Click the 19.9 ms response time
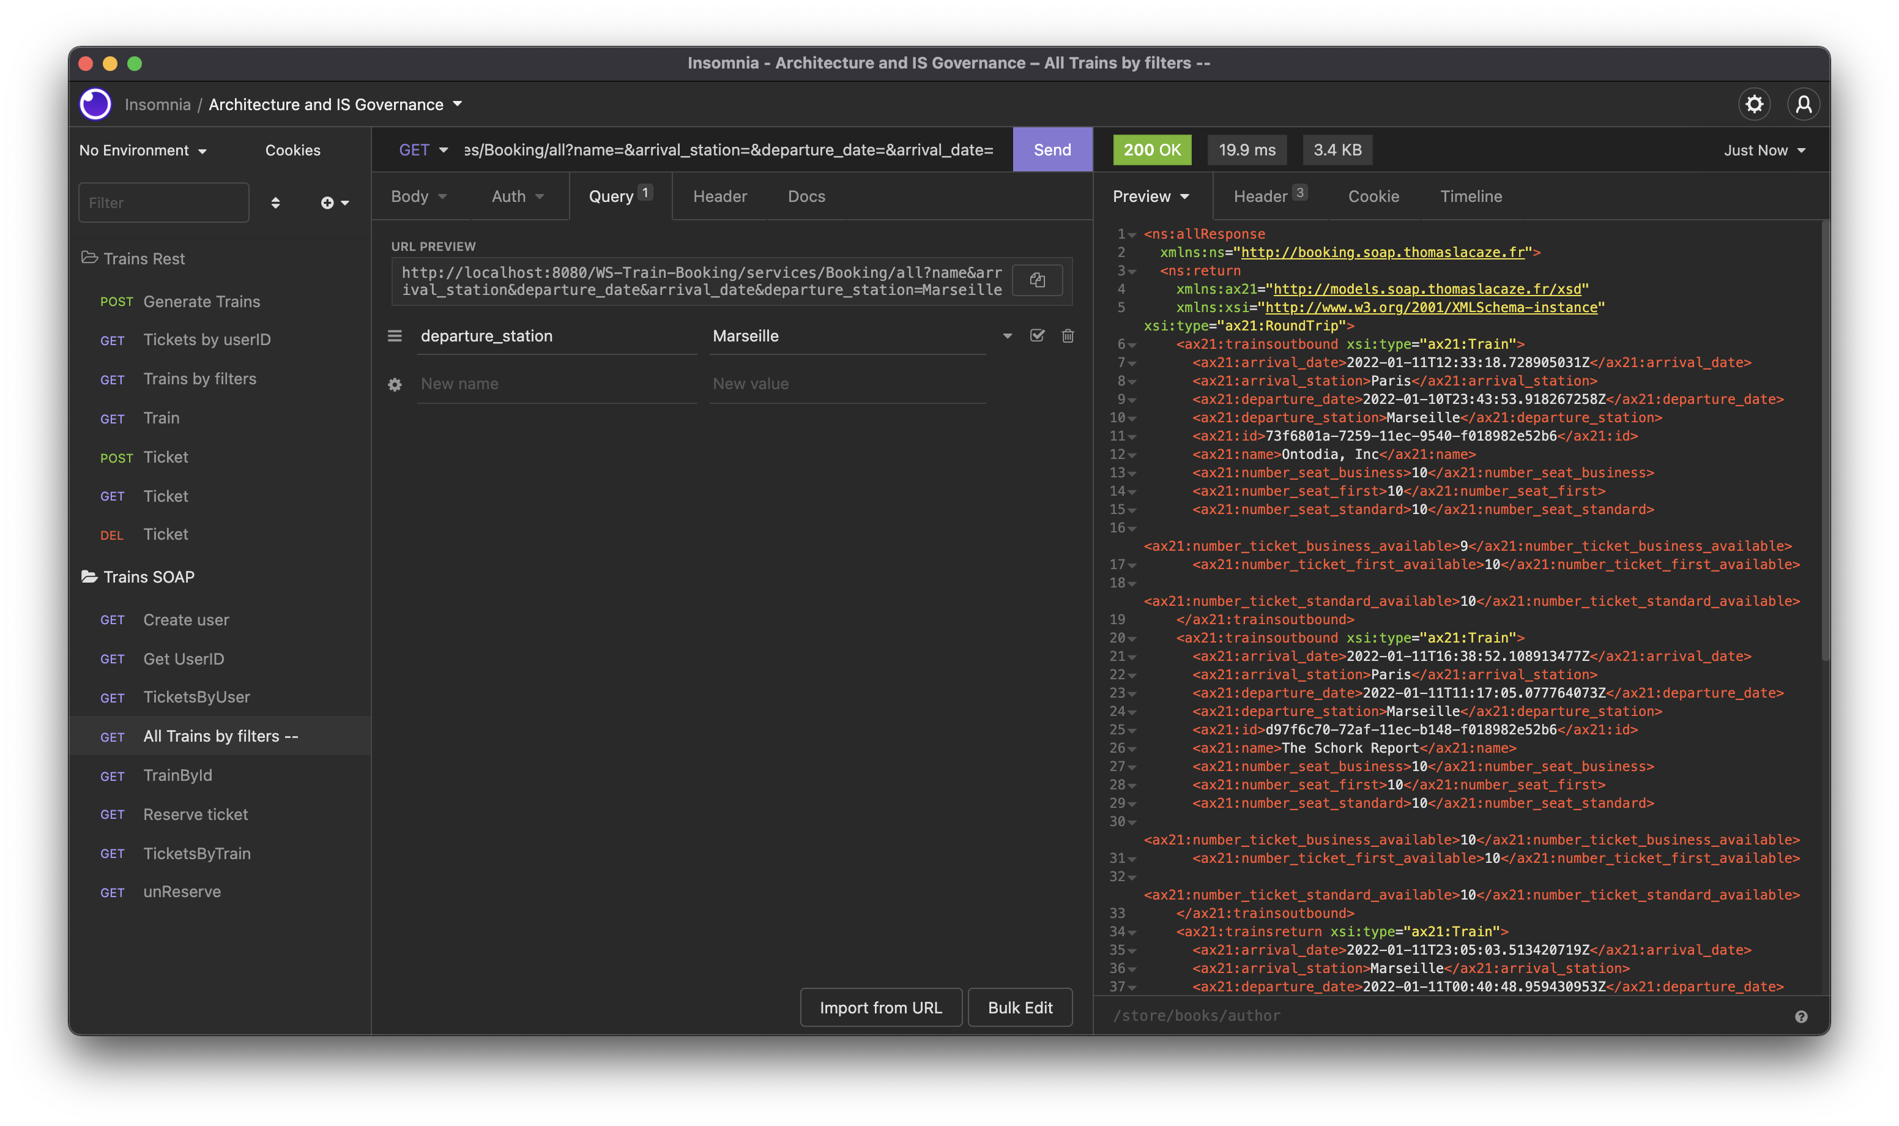Viewport: 1899px width, 1126px height. coord(1247,150)
